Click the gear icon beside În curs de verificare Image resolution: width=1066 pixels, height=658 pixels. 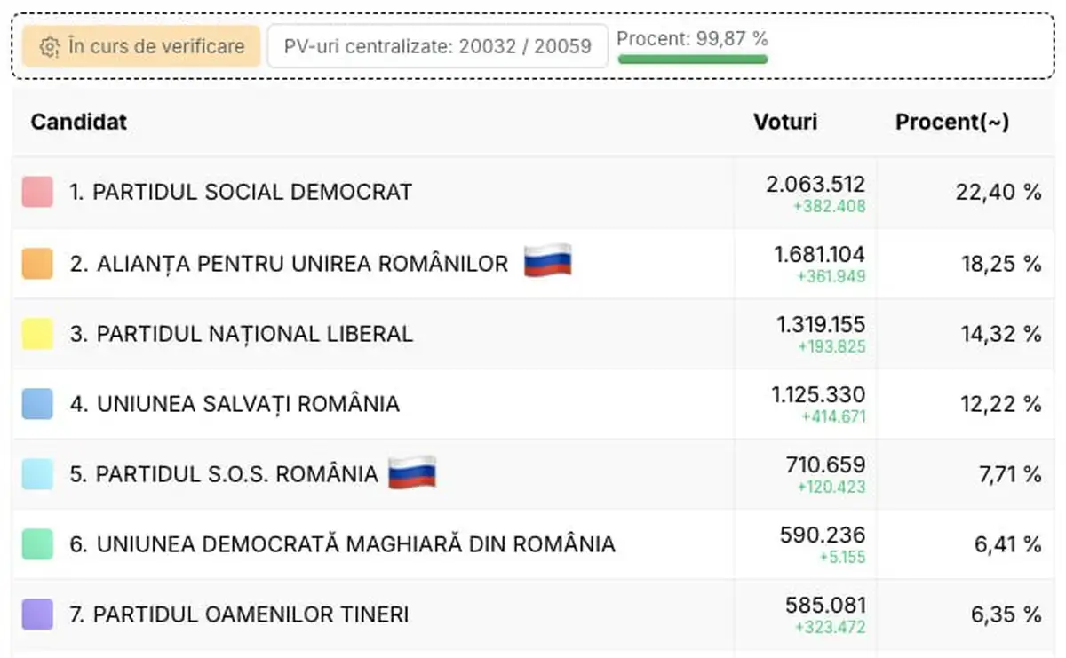click(50, 47)
